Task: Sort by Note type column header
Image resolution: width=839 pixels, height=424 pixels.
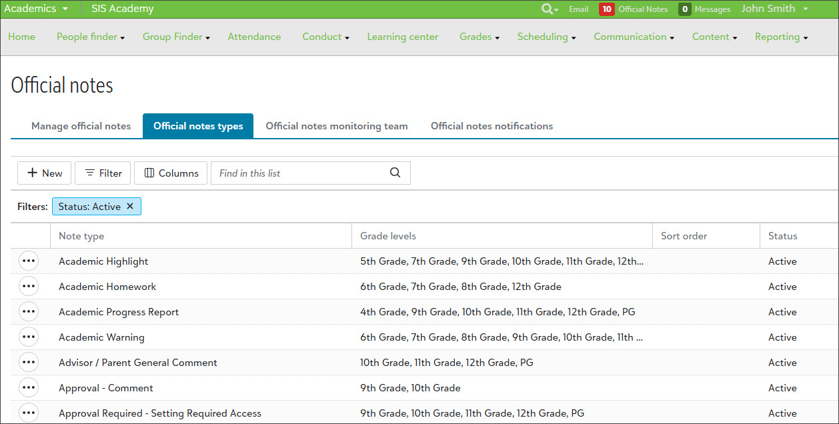Action: pyautogui.click(x=81, y=236)
